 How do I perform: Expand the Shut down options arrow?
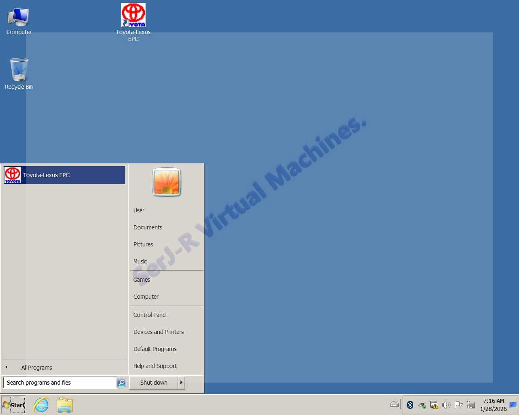pos(181,383)
